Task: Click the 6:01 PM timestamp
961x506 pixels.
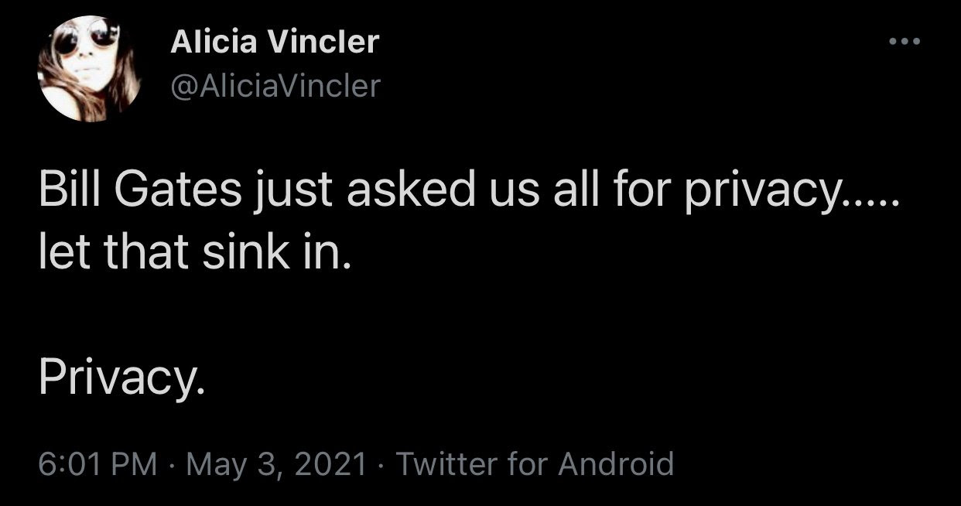Action: (x=97, y=463)
